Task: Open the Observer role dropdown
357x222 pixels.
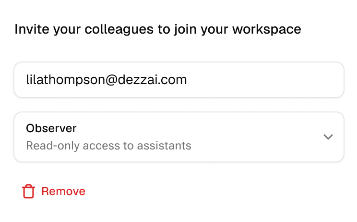Action: click(x=178, y=137)
